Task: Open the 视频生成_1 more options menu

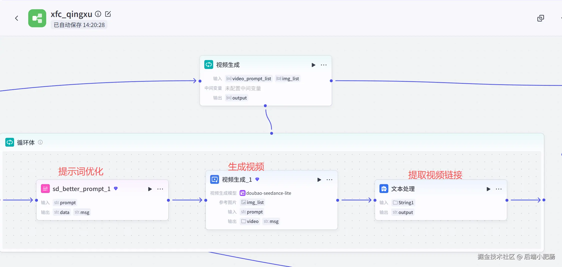Action: 329,180
